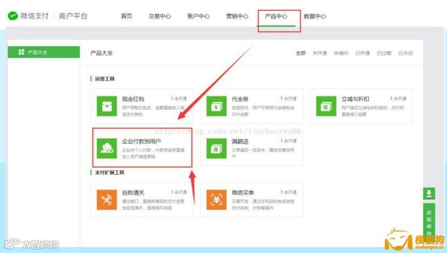Click the WeChat Pay logo icon
The width and height of the screenshot is (447, 253).
(13, 16)
